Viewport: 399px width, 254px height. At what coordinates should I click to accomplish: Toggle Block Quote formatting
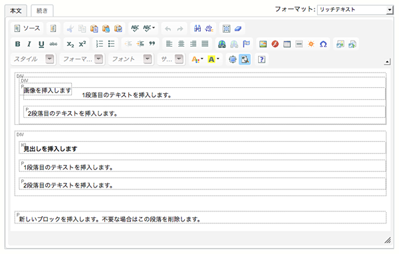(x=152, y=44)
